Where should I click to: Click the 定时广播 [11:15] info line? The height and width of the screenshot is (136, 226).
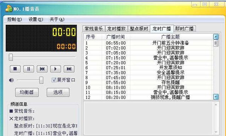coord(46,133)
